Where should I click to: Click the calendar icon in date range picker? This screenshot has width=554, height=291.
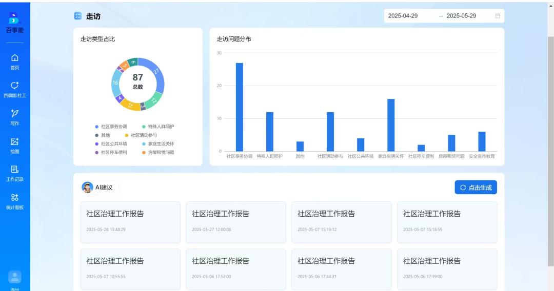tap(497, 16)
